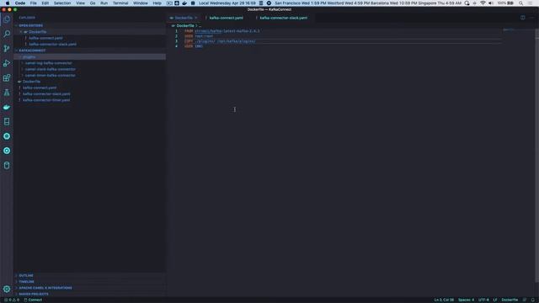539x303 pixels.
Task: Click the Dockerfile breadcrumb
Action: point(185,26)
